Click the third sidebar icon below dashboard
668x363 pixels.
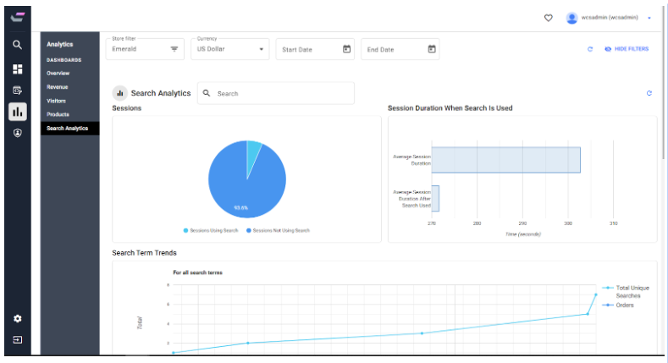pyautogui.click(x=18, y=91)
